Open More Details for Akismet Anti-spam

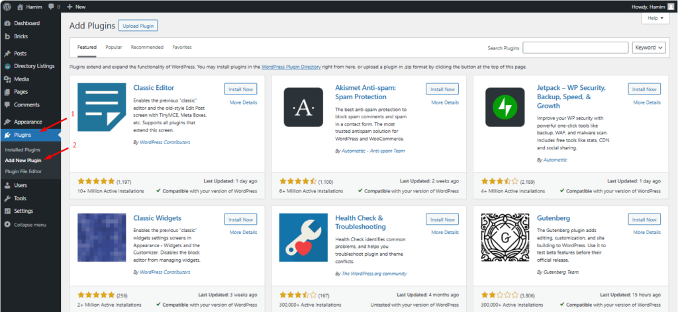(x=445, y=102)
